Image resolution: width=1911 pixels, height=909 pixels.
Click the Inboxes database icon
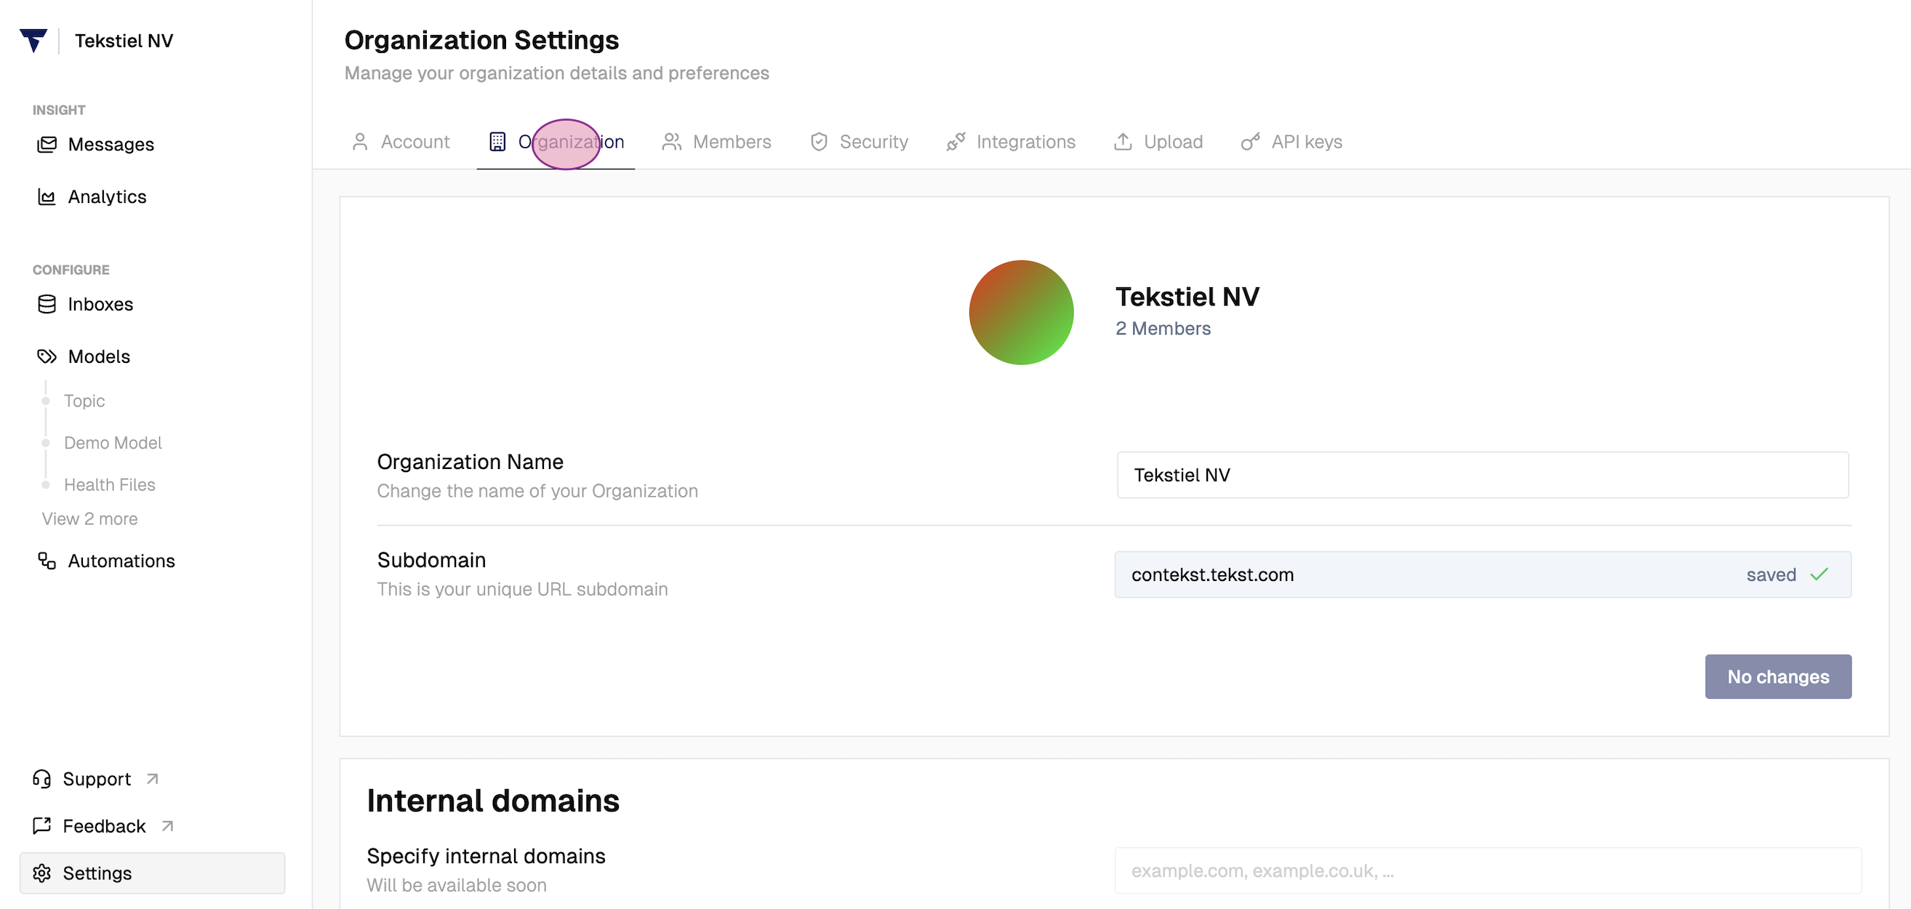(47, 304)
